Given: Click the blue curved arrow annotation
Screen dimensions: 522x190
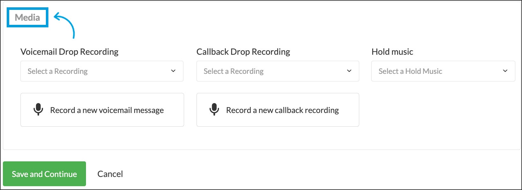Looking at the screenshot, I should [x=66, y=24].
